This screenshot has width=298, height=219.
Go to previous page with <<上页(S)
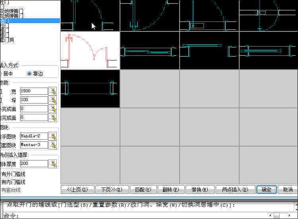pos(77,190)
